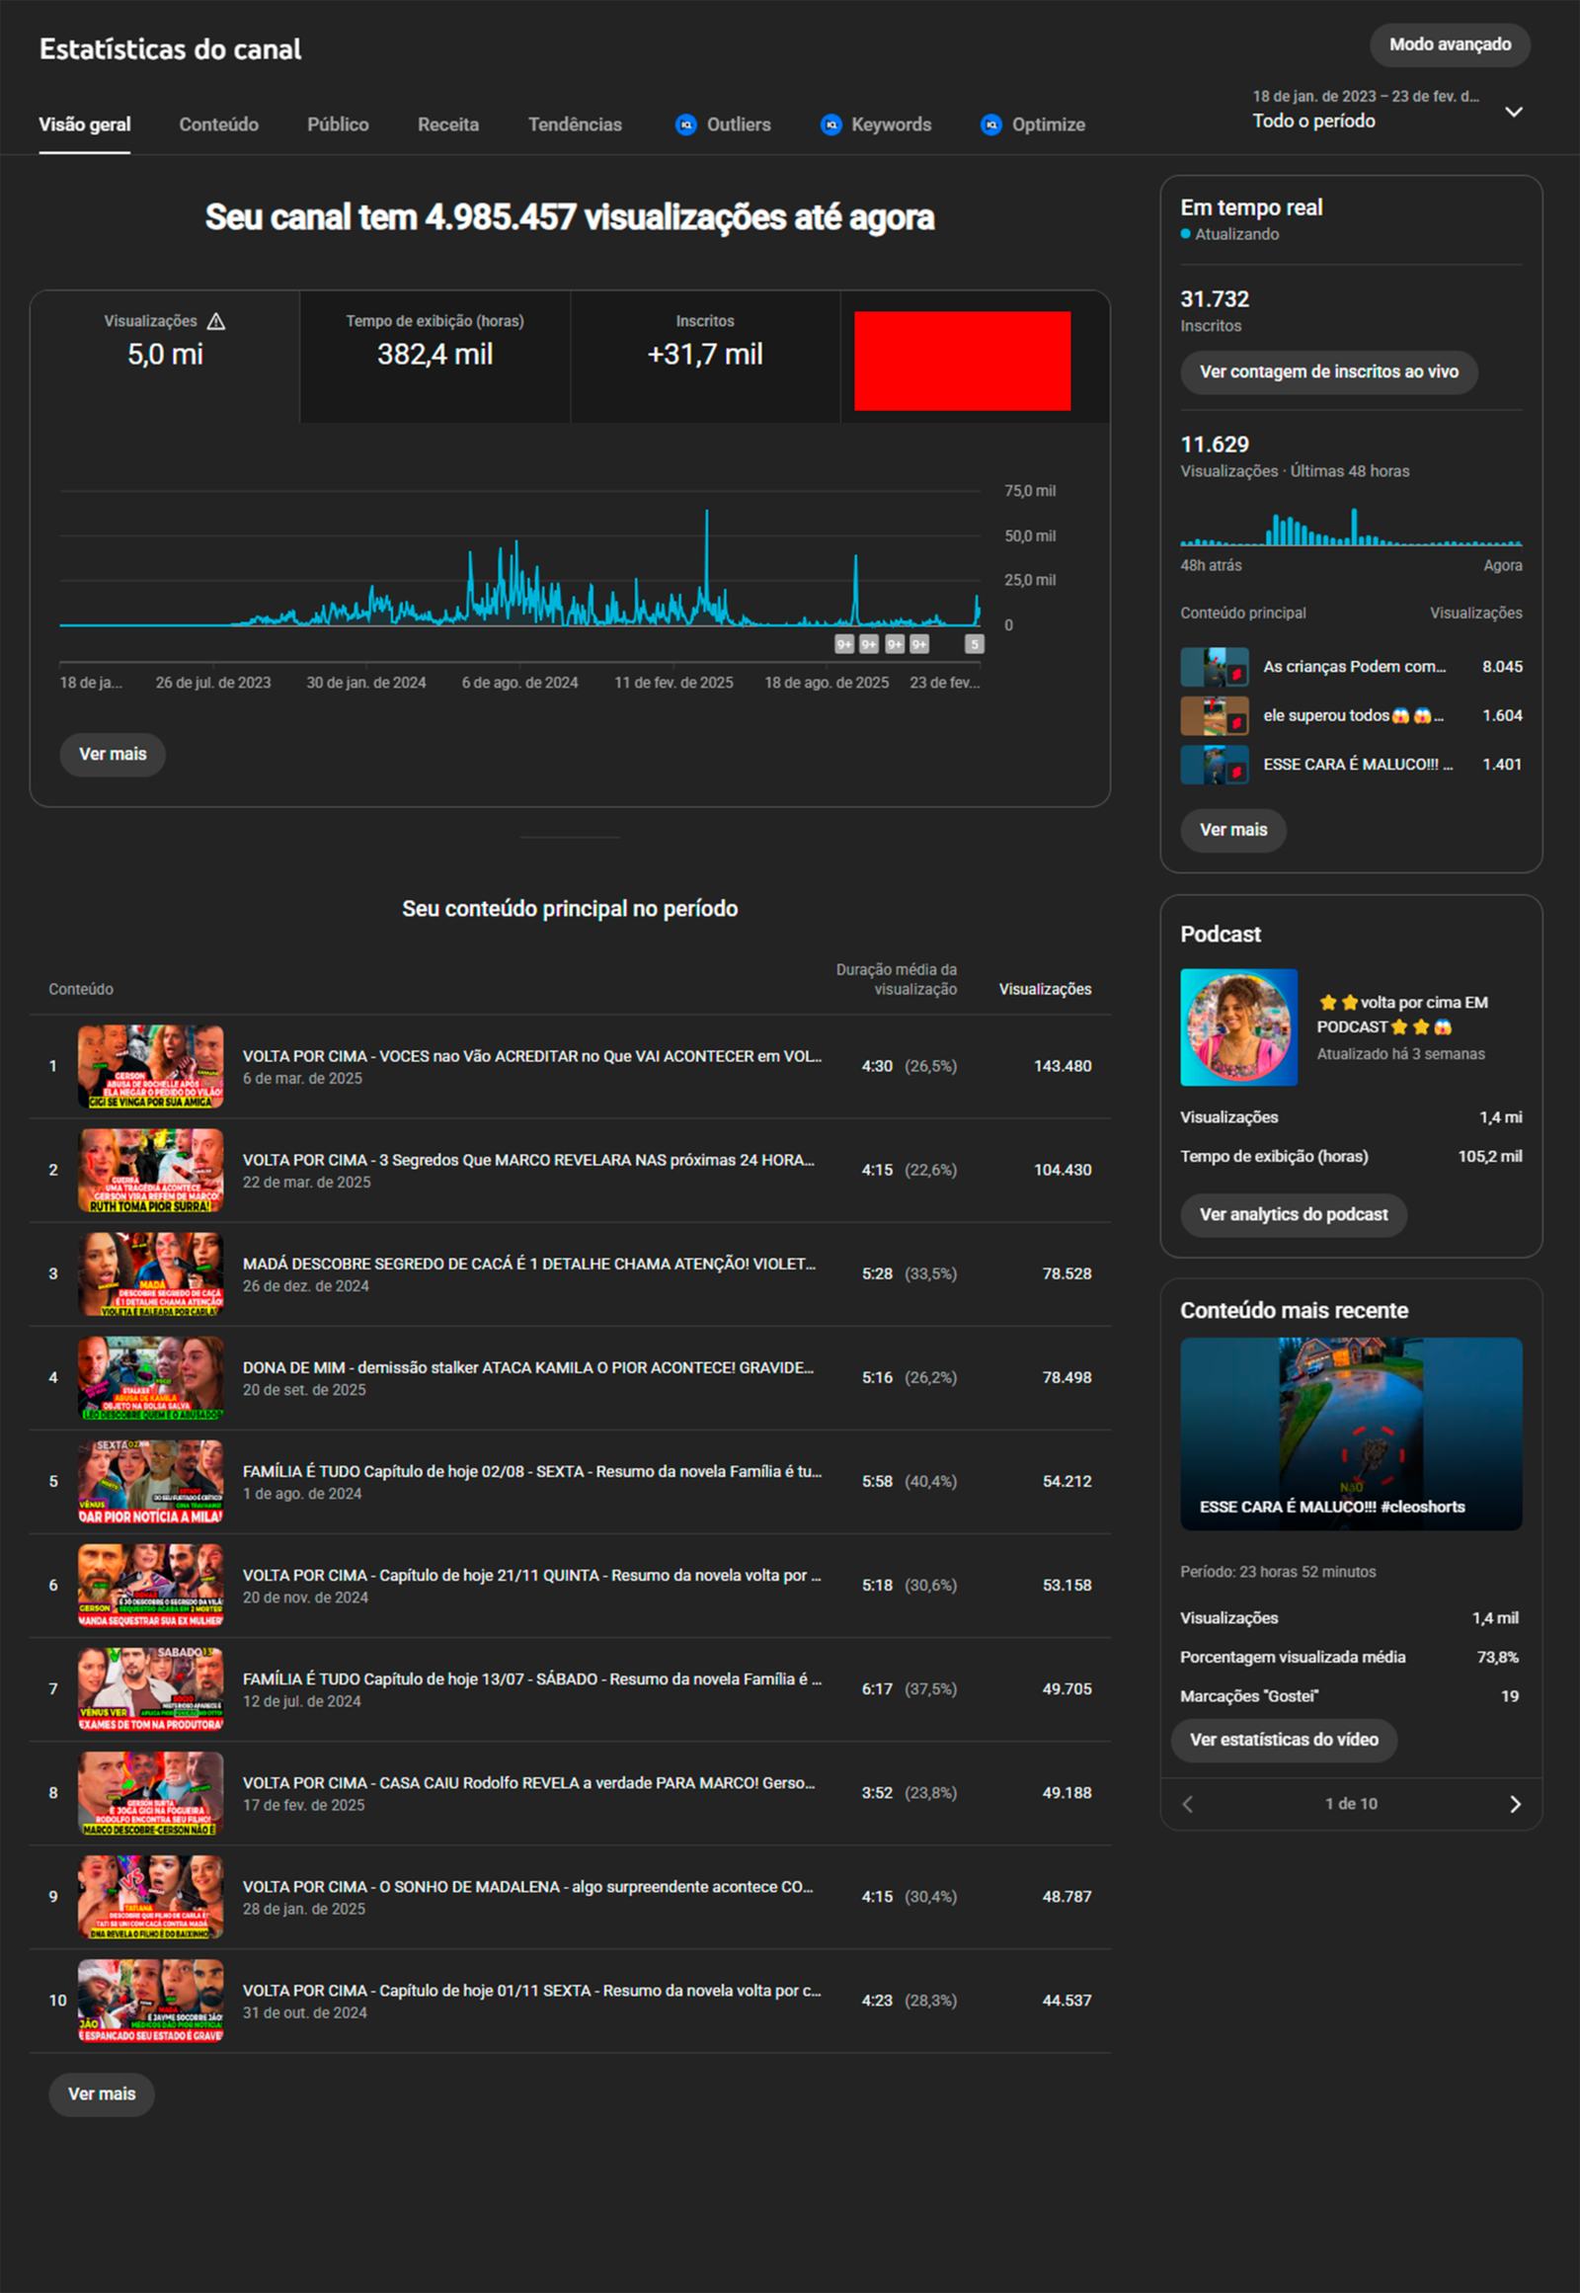Click the 48-hour real-time views bar chart

tap(1351, 527)
